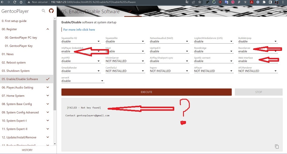Select 05. Enable/Disable Software entry

click(x=27, y=79)
